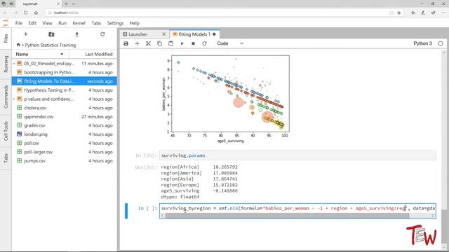Cut selected cell with scissors icon

coord(148,43)
